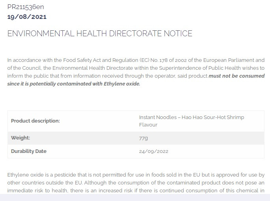Screen dimensions: 270x201
Task: Select the 'Product description:' table label
Action: [x=36, y=121]
